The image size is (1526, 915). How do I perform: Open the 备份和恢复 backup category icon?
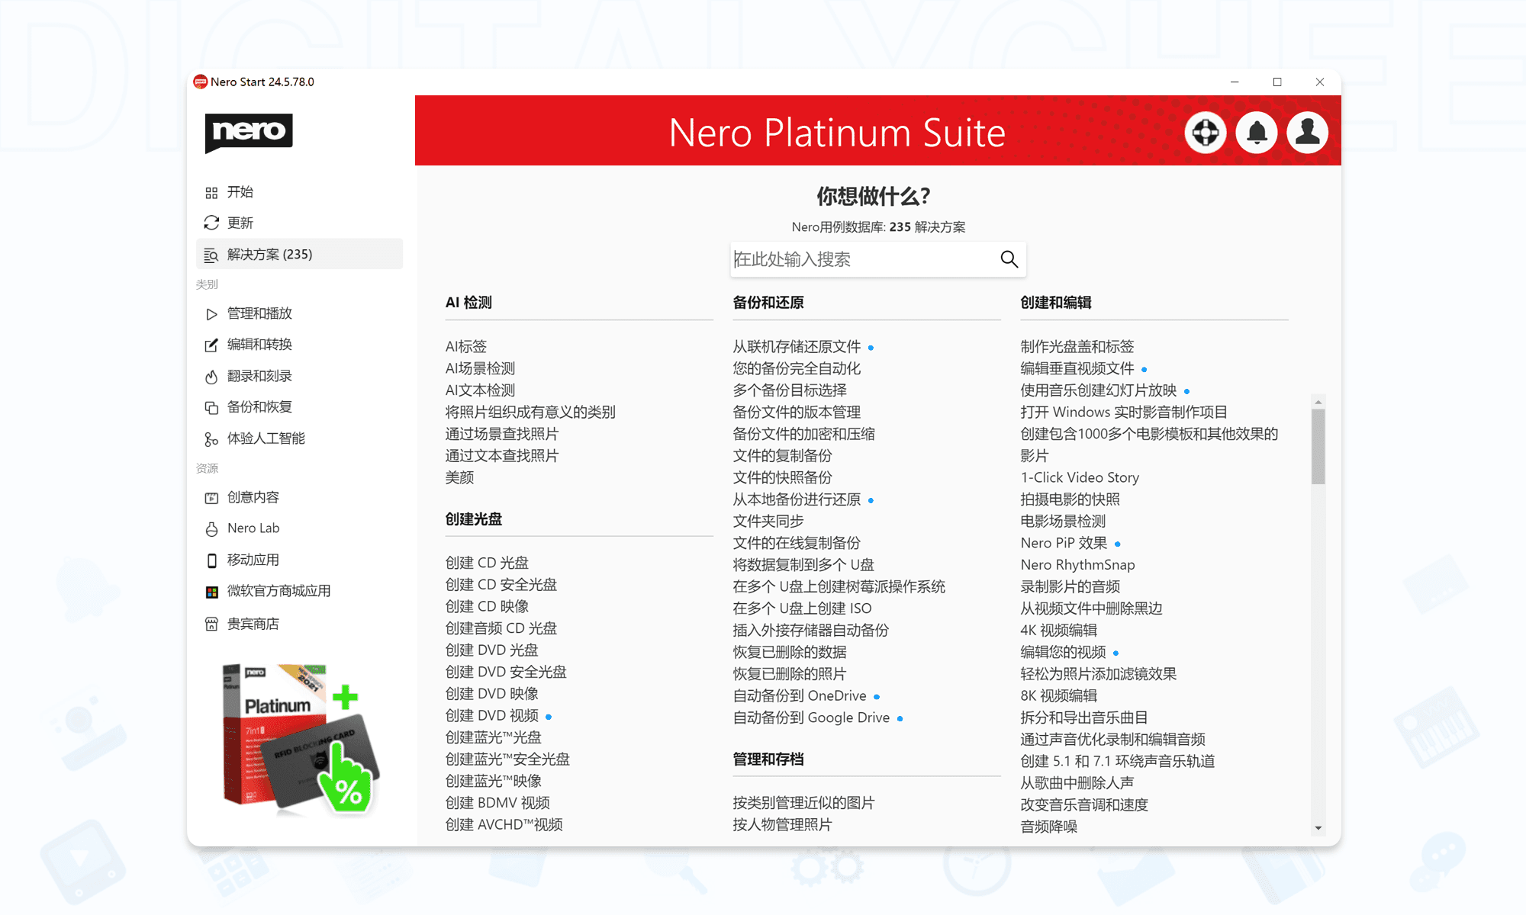pyautogui.click(x=211, y=407)
